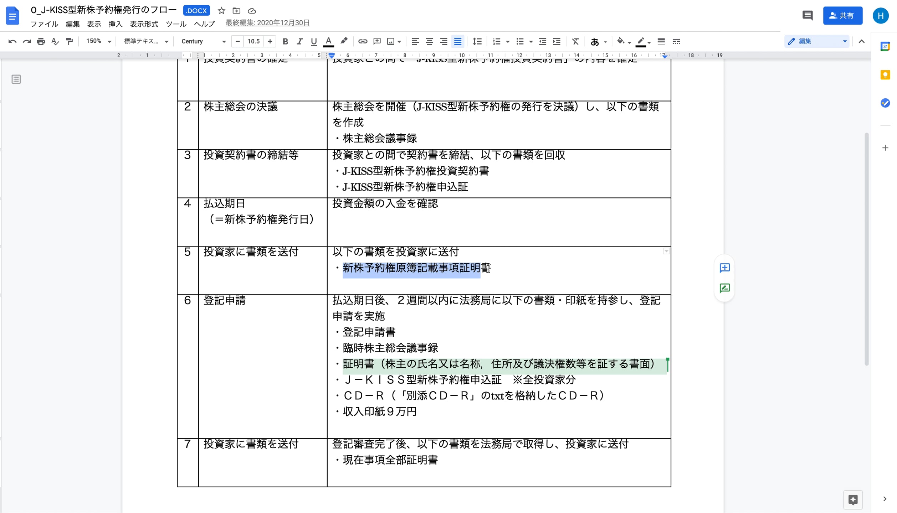Viewport: 897px width, 513px height.
Task: Expand the numbered list style options
Action: click(x=508, y=41)
